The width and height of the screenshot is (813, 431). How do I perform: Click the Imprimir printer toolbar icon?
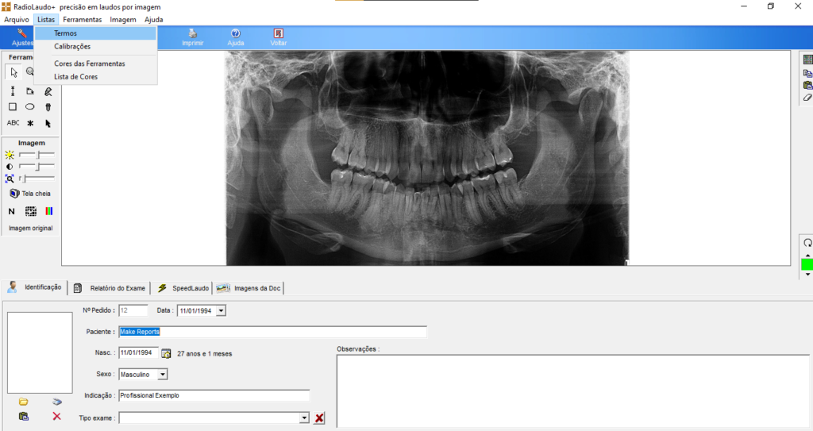click(x=192, y=37)
